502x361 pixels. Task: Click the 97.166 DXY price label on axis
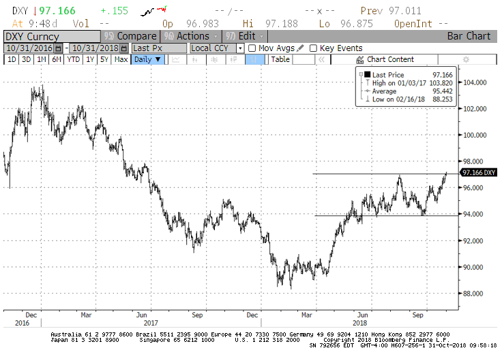pyautogui.click(x=478, y=172)
